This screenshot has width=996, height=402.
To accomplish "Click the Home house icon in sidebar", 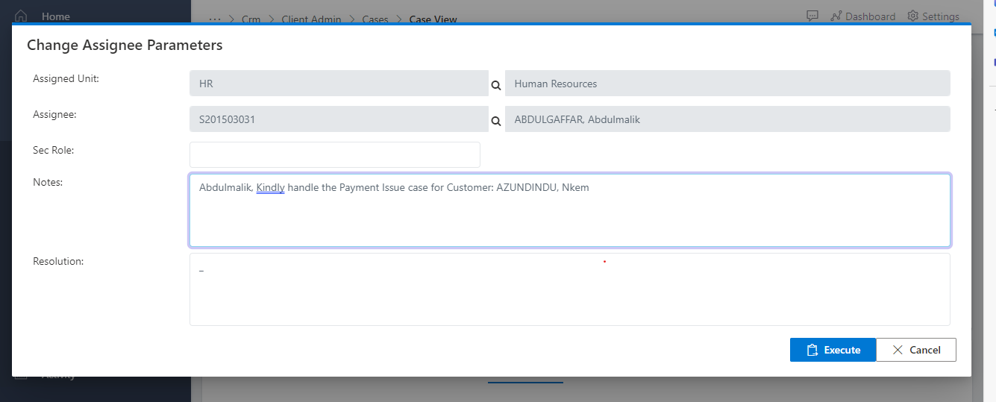I will 21,16.
